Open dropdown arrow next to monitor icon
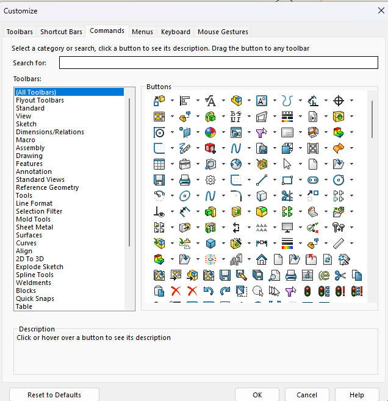The width and height of the screenshot is (388, 401). pos(300,228)
